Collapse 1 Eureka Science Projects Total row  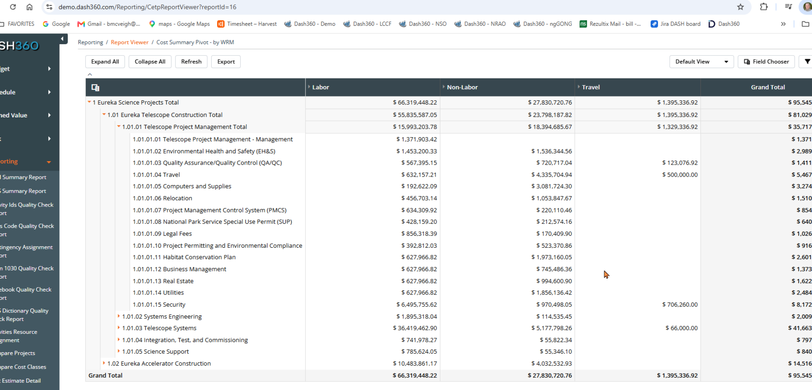tap(89, 102)
